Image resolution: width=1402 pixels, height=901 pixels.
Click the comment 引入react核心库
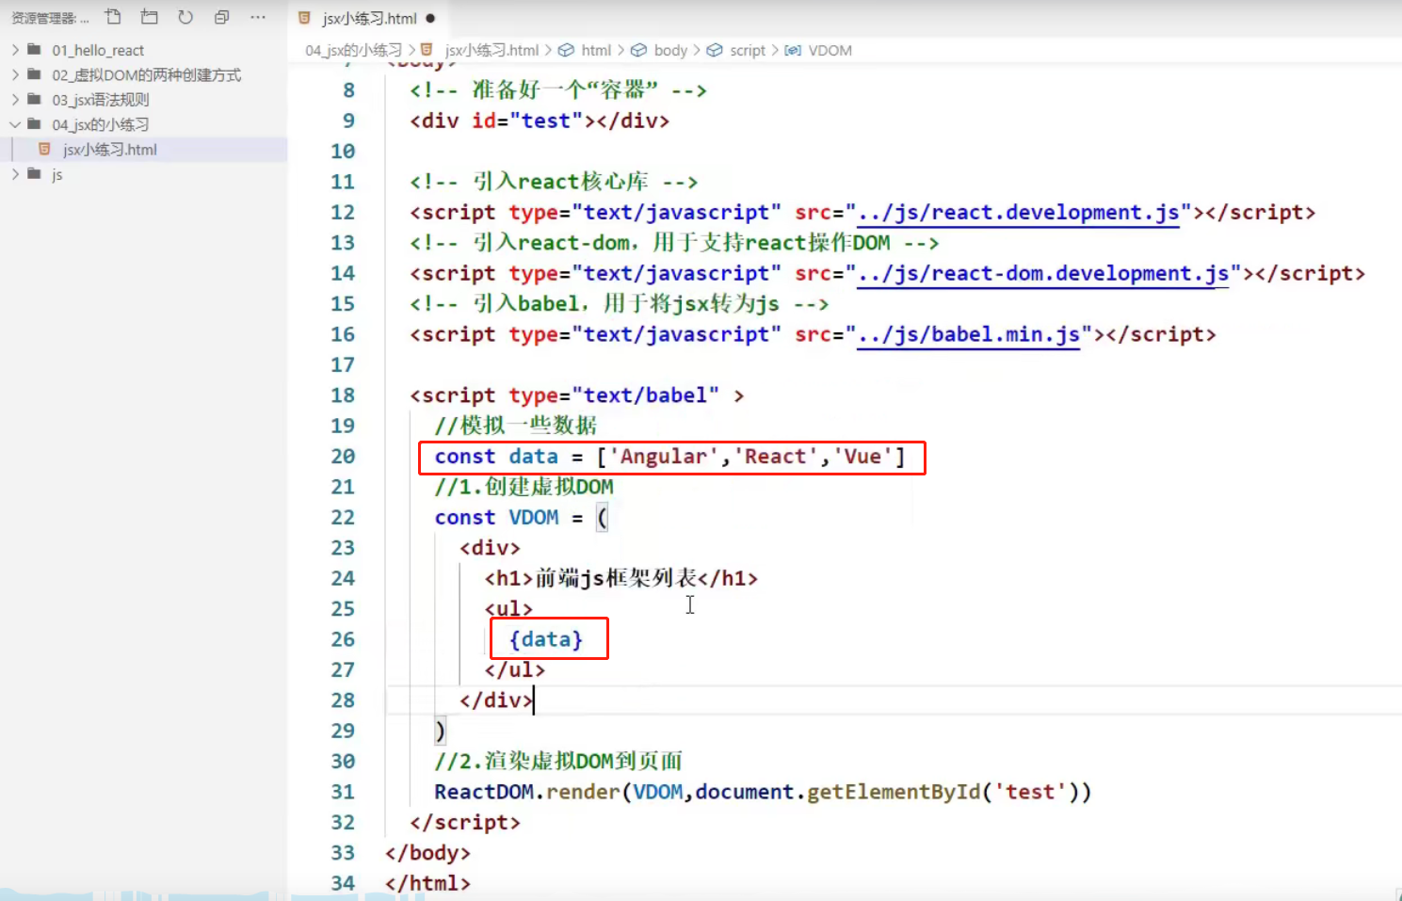[560, 182]
